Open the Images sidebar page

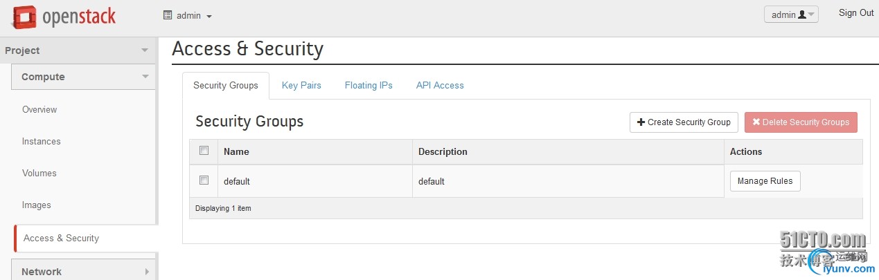[x=37, y=205]
